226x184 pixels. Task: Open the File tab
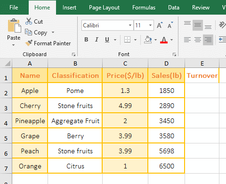pos(14,8)
